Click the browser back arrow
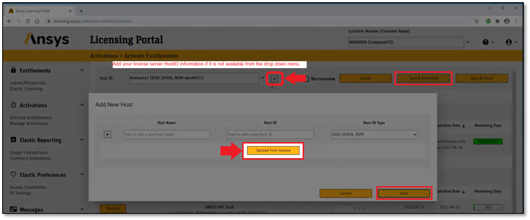 click(9, 21)
